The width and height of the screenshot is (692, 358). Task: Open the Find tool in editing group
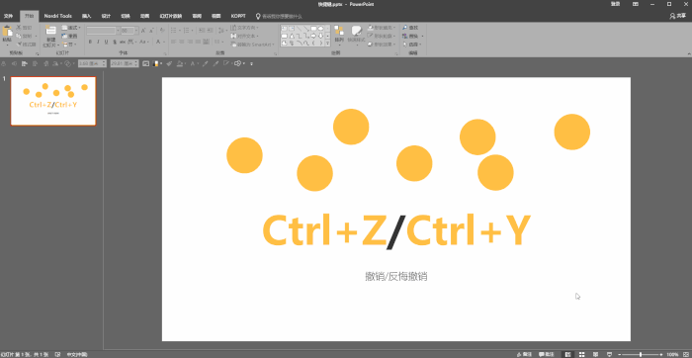(410, 28)
